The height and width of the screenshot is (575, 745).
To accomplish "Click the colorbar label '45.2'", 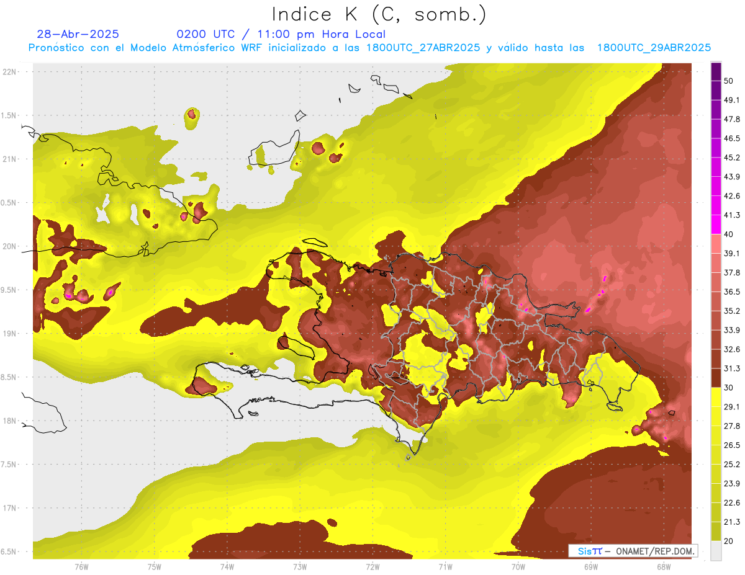I will (x=731, y=158).
